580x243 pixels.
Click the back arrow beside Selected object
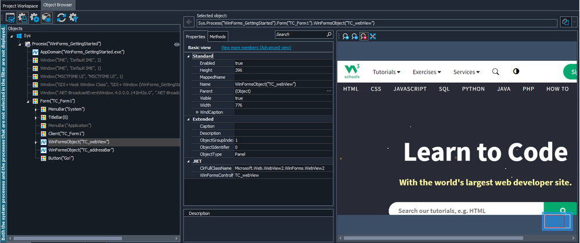click(x=189, y=22)
